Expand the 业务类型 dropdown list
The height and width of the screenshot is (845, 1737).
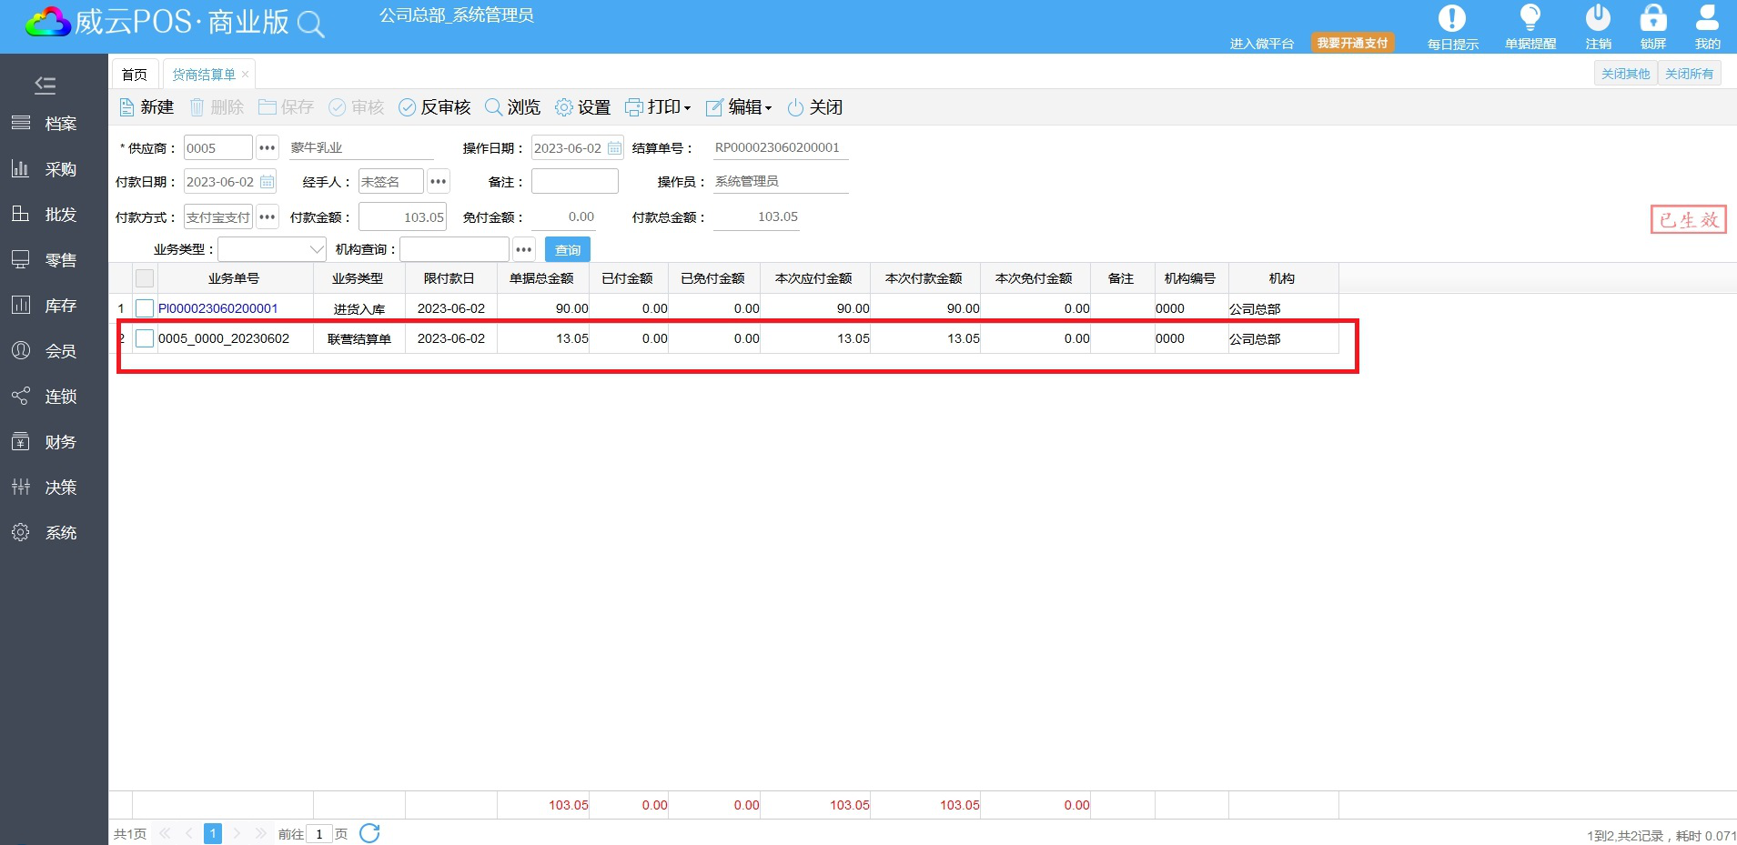coord(317,249)
